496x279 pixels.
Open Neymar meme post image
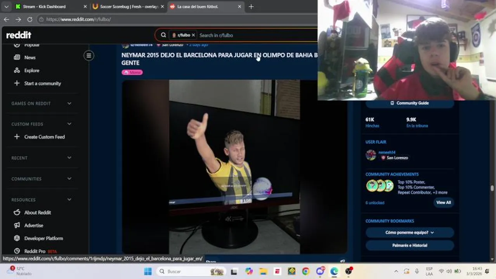tap(234, 167)
